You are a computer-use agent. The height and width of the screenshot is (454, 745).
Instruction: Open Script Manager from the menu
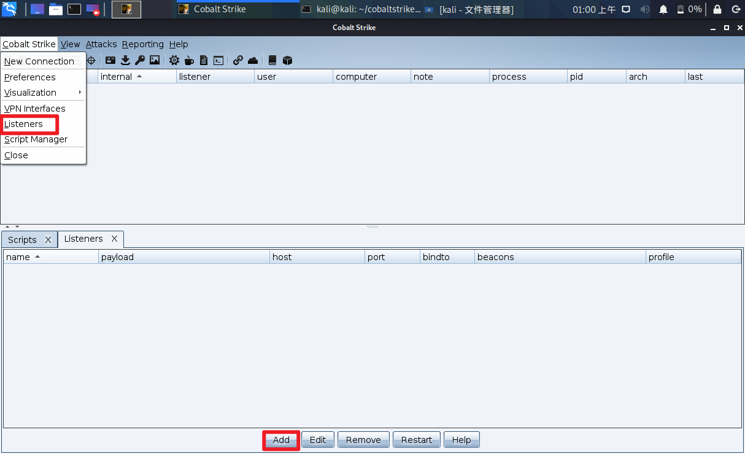click(44, 139)
